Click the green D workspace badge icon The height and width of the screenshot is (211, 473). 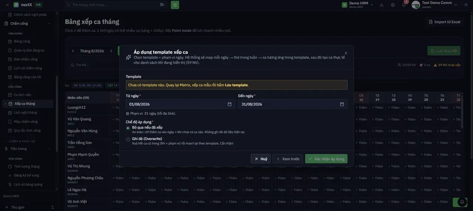click(344, 5)
